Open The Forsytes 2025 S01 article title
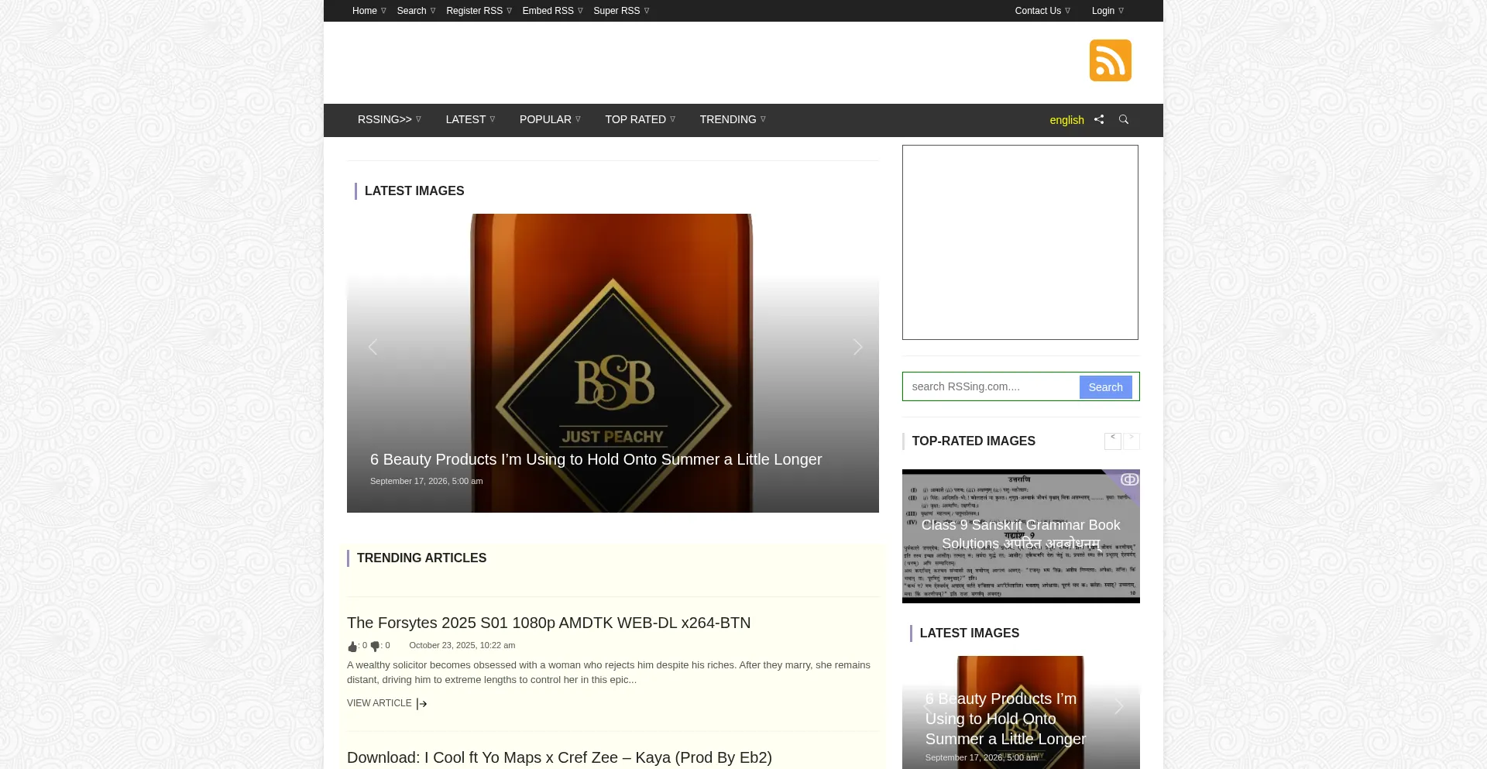Viewport: 1487px width, 769px height. 548,623
